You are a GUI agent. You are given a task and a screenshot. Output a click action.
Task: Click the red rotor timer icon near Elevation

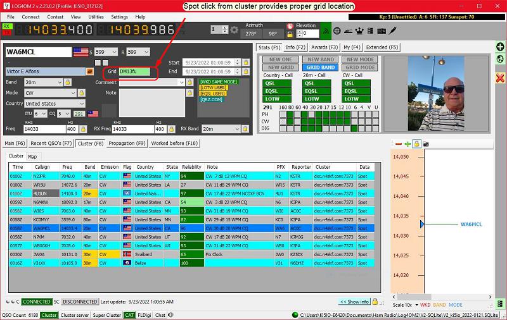[290, 26]
